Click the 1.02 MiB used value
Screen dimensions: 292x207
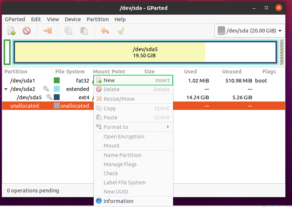pyautogui.click(x=199, y=81)
